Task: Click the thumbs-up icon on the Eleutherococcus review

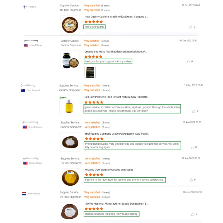Action: click(191, 180)
